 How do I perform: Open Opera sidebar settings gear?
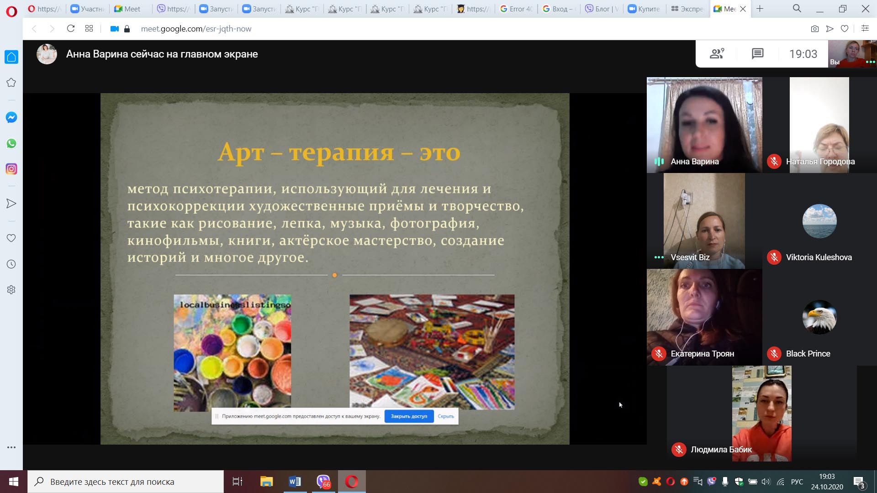click(11, 290)
